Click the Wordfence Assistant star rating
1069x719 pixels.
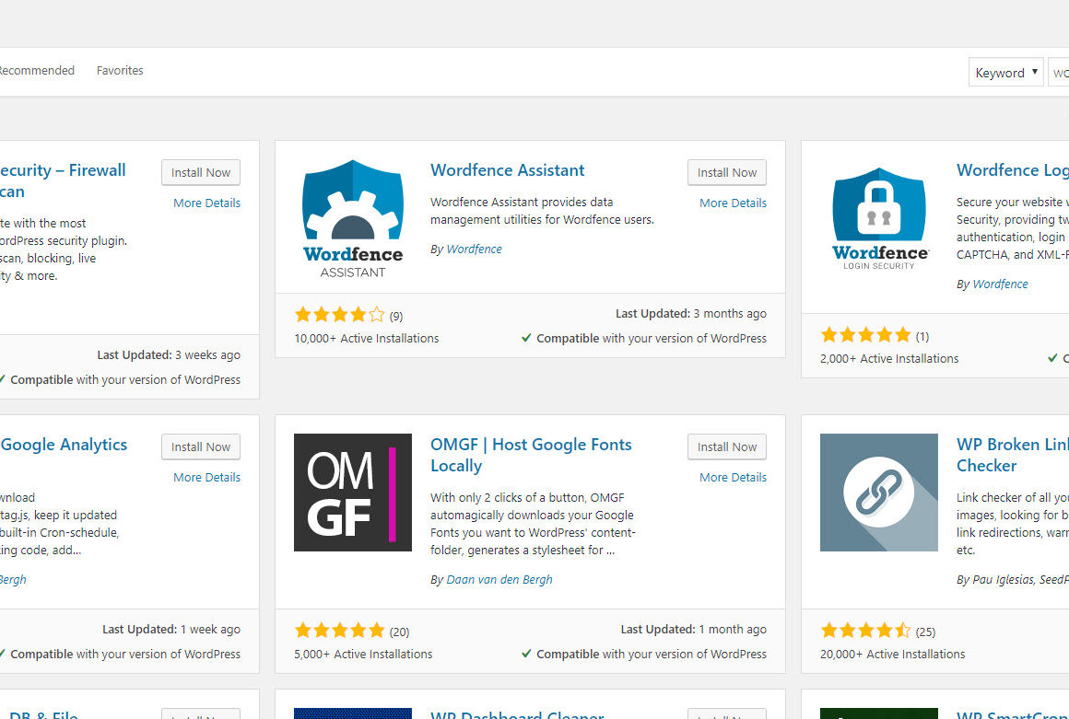[339, 315]
